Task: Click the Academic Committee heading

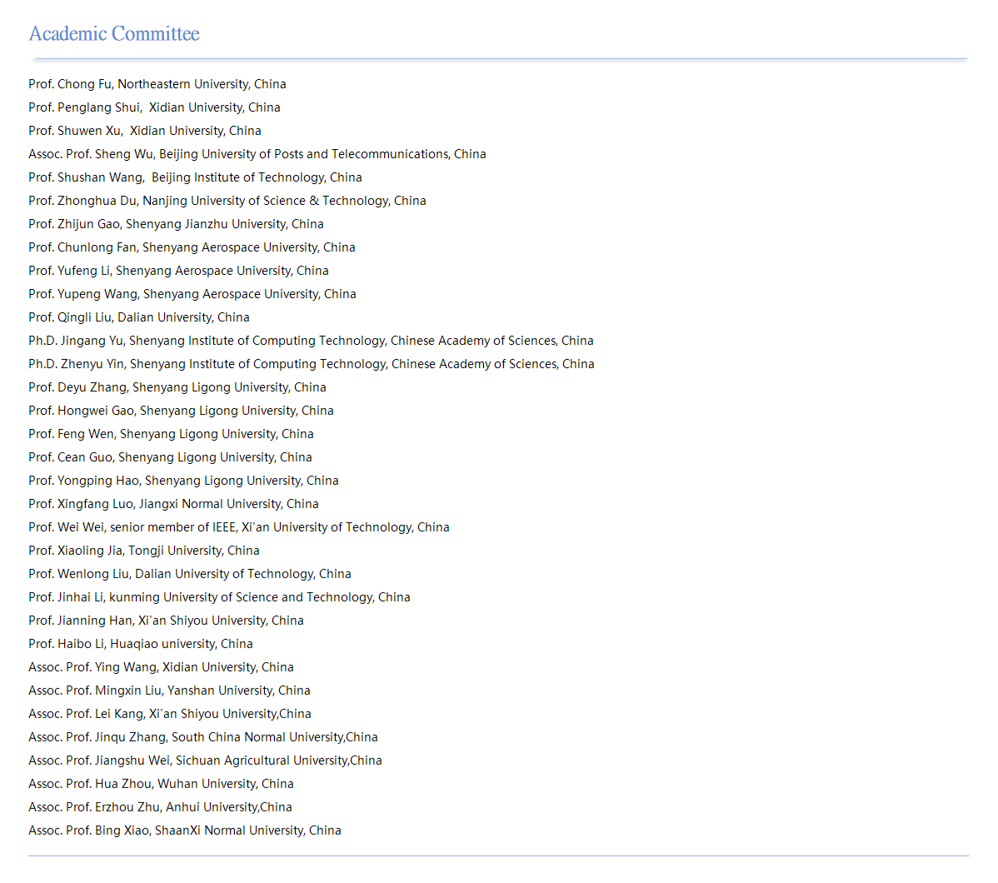Action: (115, 34)
